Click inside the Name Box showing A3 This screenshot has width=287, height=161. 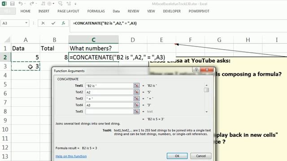[x=13, y=23]
